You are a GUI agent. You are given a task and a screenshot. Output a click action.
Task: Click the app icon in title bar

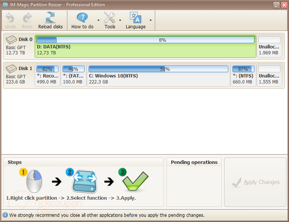5,5
